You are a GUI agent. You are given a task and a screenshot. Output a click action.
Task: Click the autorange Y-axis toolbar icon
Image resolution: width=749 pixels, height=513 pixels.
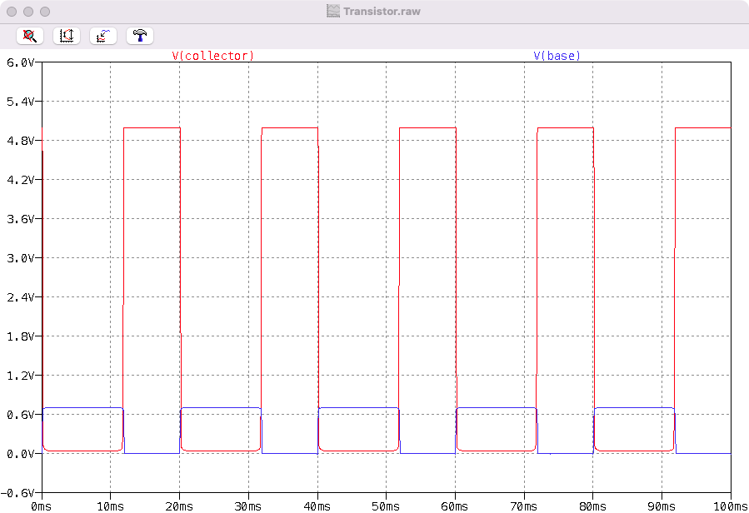(67, 36)
